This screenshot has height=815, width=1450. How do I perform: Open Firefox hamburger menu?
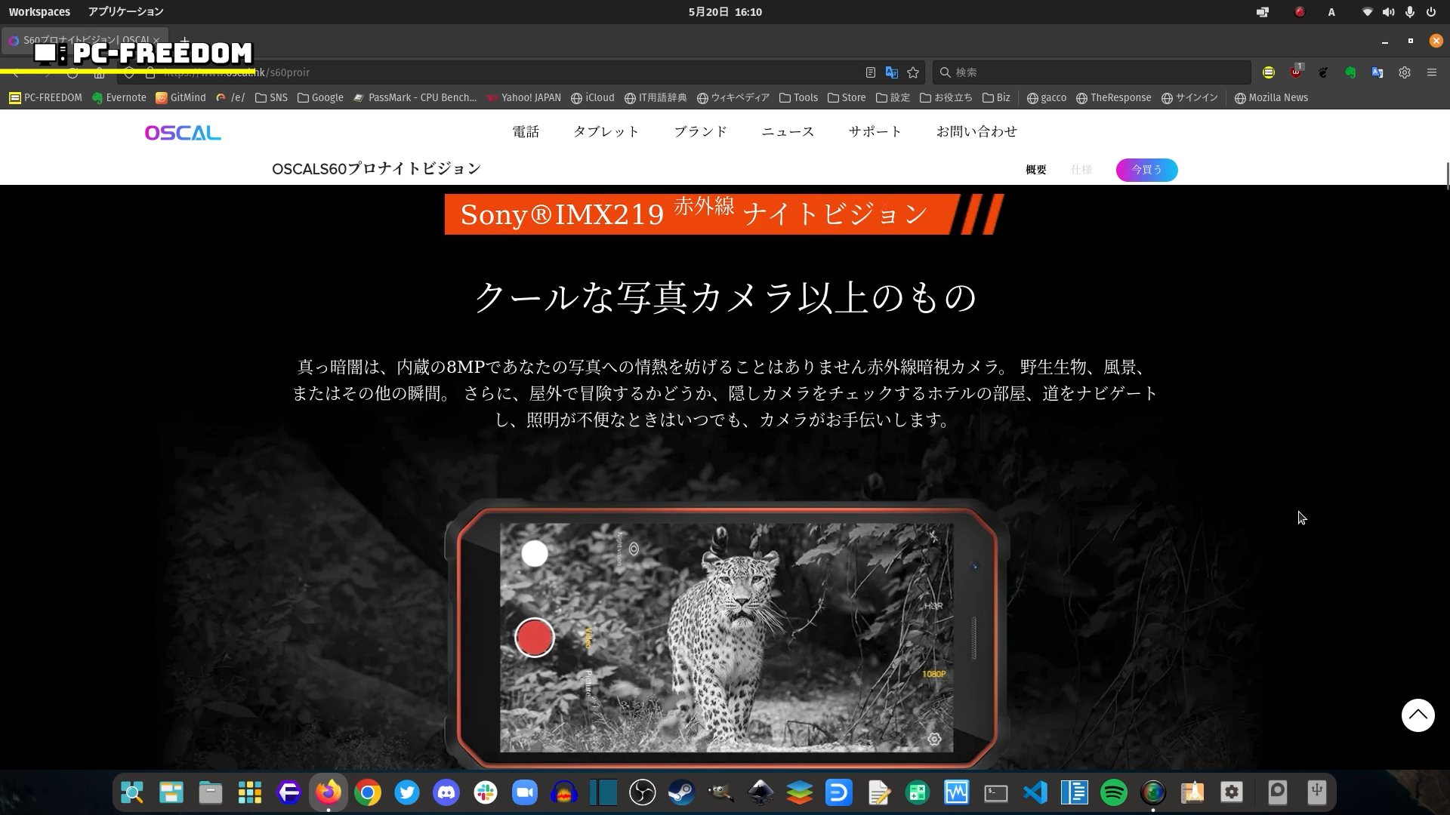pos(1431,72)
